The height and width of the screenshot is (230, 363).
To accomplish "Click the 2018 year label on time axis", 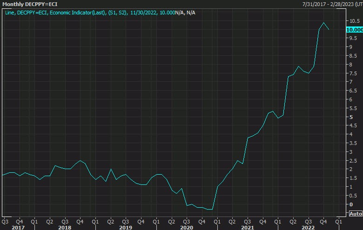I will tap(65, 227).
